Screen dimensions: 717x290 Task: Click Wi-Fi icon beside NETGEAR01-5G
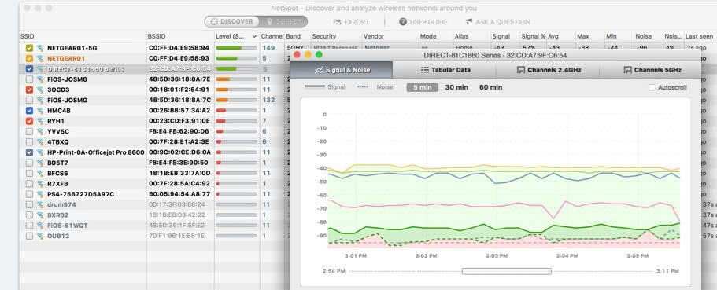[x=40, y=48]
